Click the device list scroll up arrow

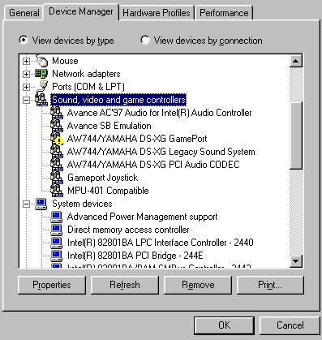295,61
